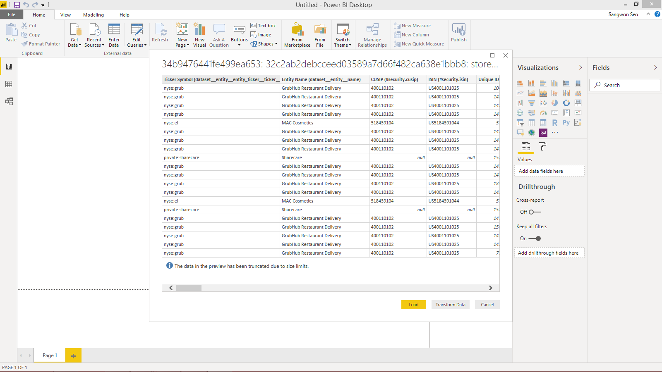The image size is (662, 372).
Task: Choose the line chart visualization
Action: pyautogui.click(x=520, y=93)
